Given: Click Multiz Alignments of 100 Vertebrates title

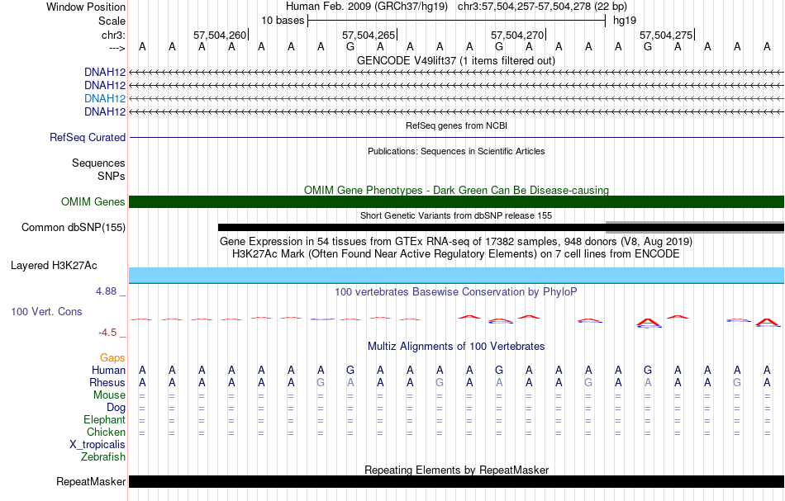Looking at the screenshot, I should (456, 346).
